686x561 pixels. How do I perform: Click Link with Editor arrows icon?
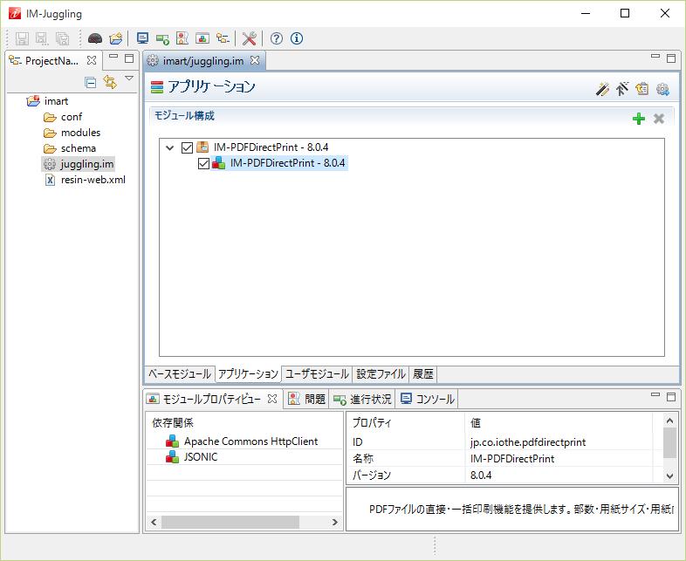click(x=110, y=82)
